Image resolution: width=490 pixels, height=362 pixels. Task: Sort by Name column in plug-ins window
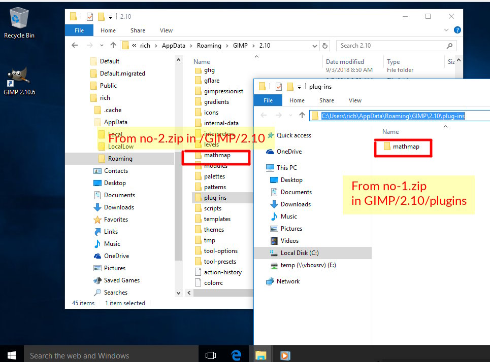390,132
